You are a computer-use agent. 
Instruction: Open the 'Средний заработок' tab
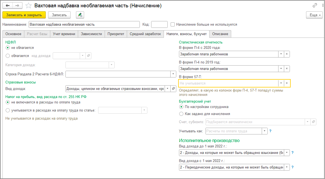(x=145, y=34)
